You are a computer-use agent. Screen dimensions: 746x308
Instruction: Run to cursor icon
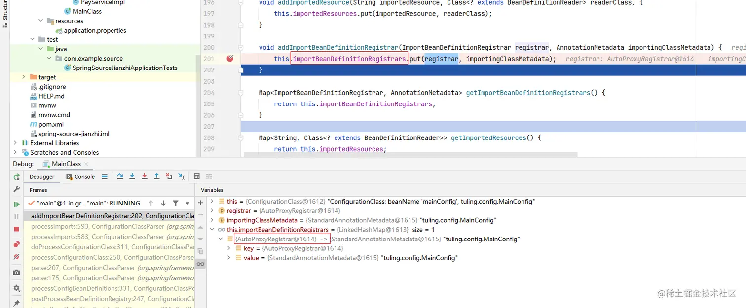point(182,176)
